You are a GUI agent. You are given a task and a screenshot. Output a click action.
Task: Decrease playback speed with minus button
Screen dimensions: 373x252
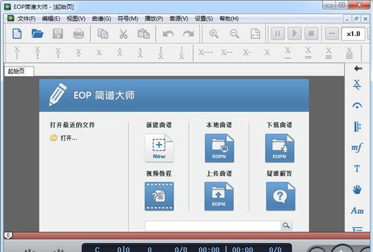(332, 33)
